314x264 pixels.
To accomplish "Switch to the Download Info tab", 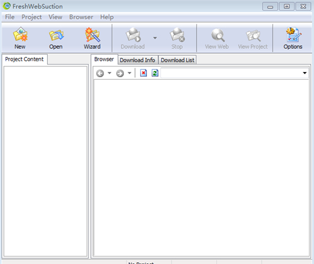I will click(x=138, y=60).
